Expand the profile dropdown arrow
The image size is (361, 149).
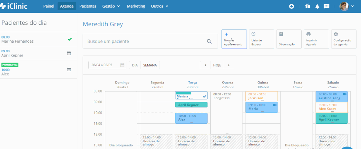(x=353, y=6)
